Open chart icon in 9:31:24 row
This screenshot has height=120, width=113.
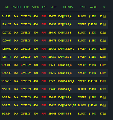104,114
